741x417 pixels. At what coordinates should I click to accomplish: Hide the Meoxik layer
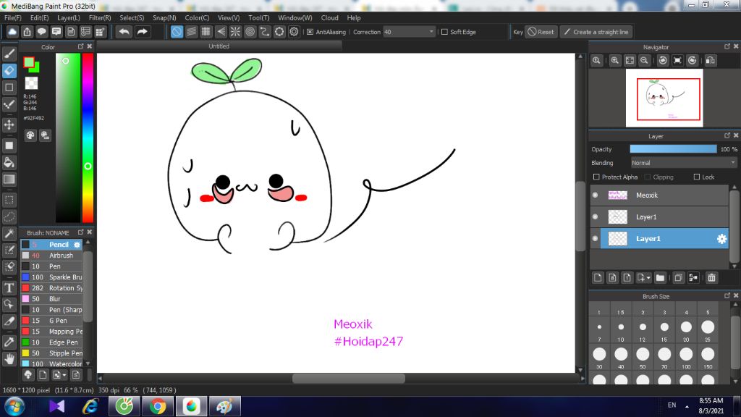pyautogui.click(x=596, y=195)
